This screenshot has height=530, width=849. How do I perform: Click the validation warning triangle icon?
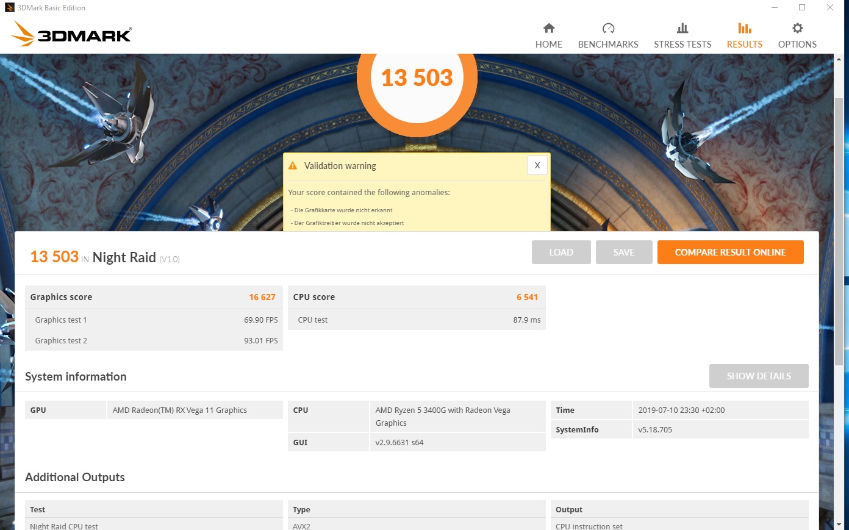point(293,166)
